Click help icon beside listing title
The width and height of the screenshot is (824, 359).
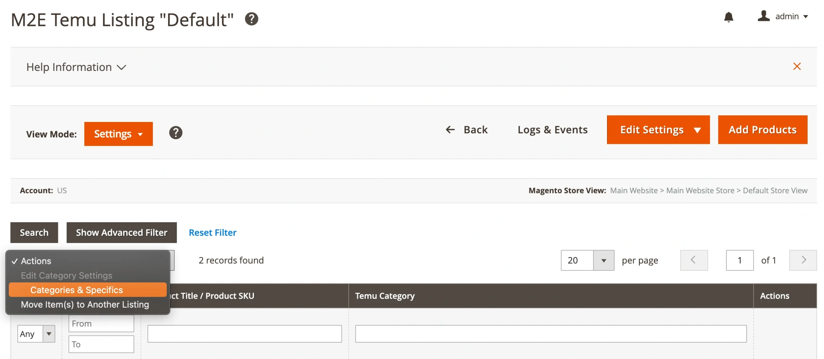click(251, 19)
